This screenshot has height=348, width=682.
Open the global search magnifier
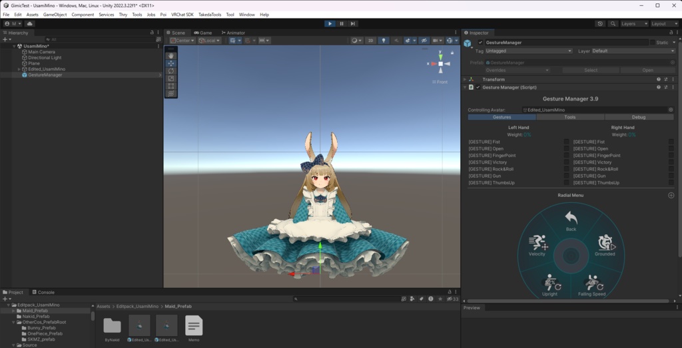[613, 23]
